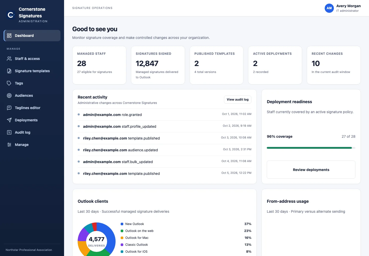This screenshot has width=369, height=256.
Task: Click the View audit log button
Action: (x=238, y=100)
